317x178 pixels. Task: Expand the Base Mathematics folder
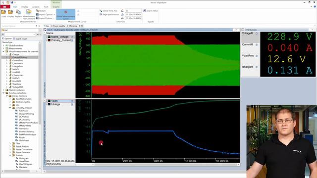point(10,99)
